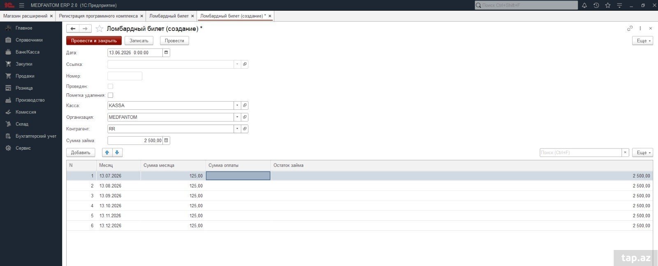The height and width of the screenshot is (266, 658).
Task: Copy link to this document icon
Action: click(630, 28)
